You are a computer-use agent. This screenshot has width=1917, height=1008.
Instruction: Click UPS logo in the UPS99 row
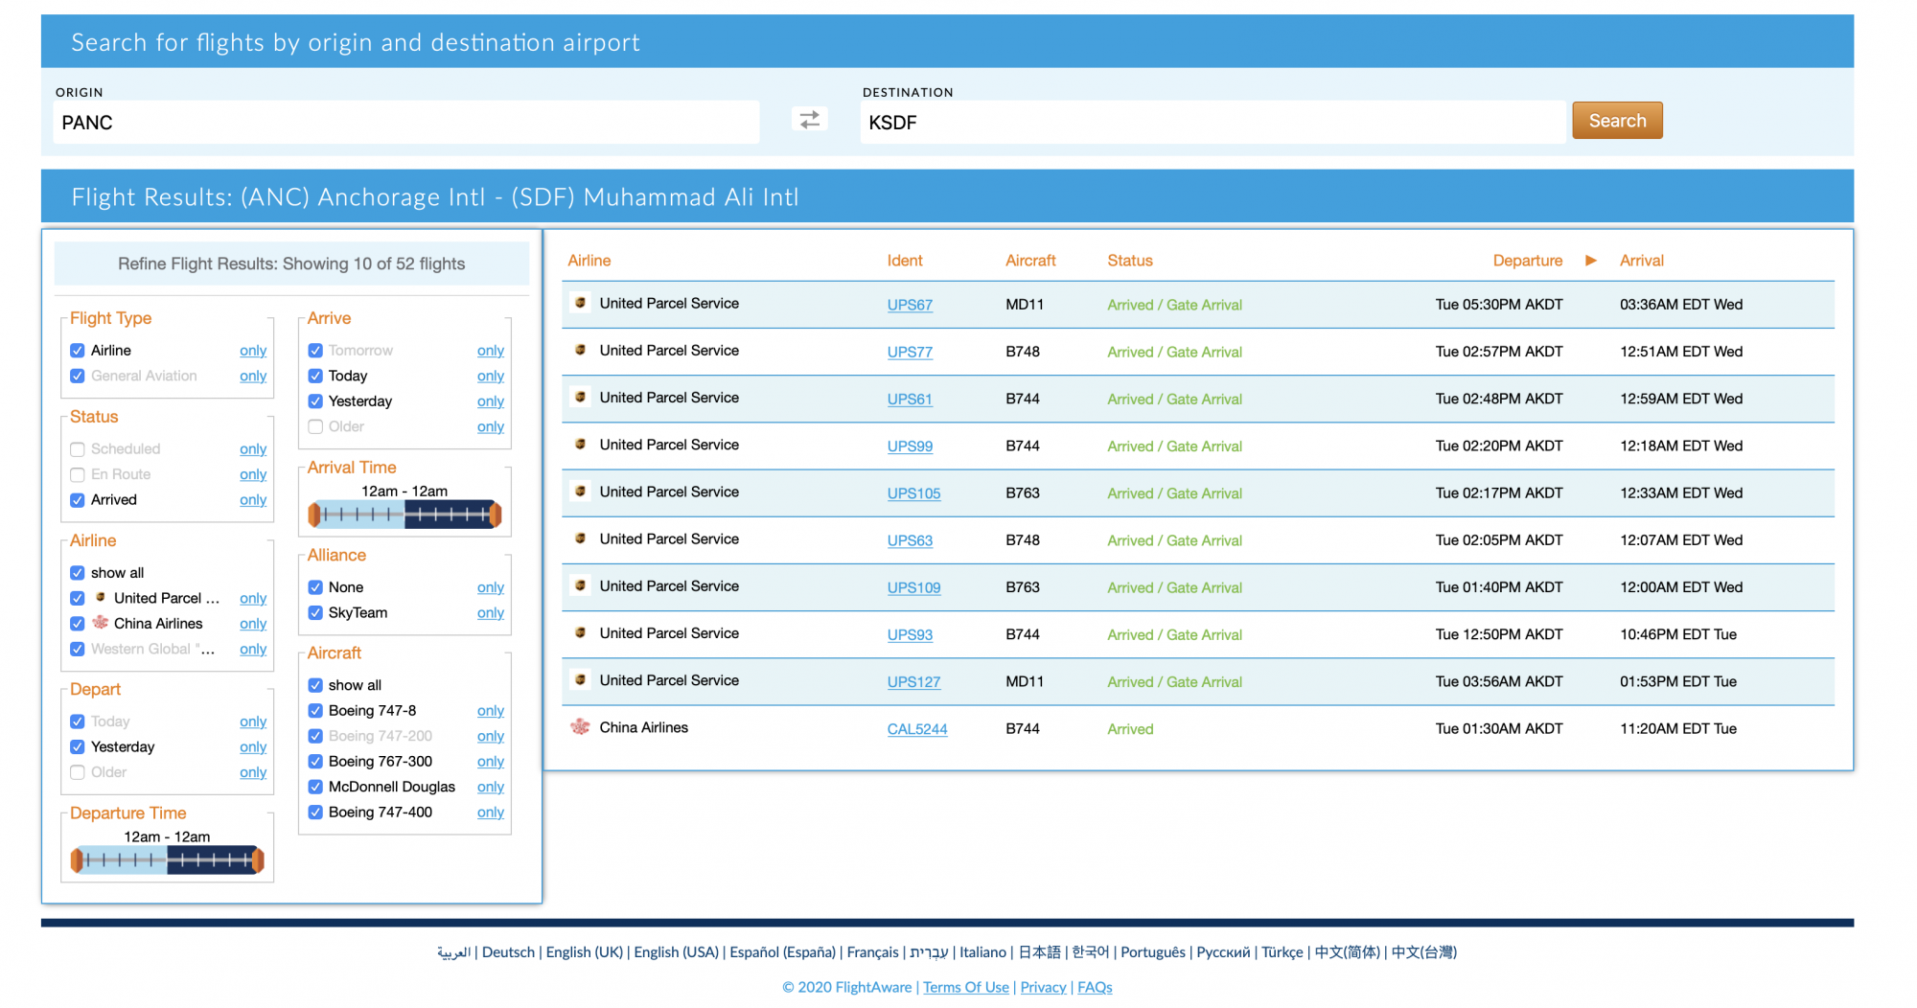[580, 444]
